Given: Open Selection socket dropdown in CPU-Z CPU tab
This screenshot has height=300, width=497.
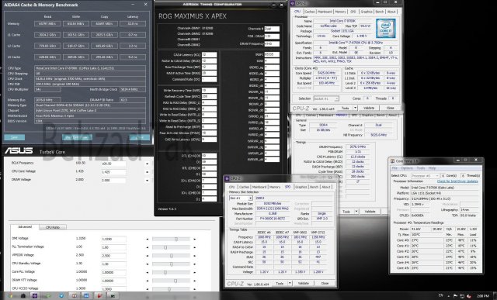Looking at the screenshot, I should point(326,98).
